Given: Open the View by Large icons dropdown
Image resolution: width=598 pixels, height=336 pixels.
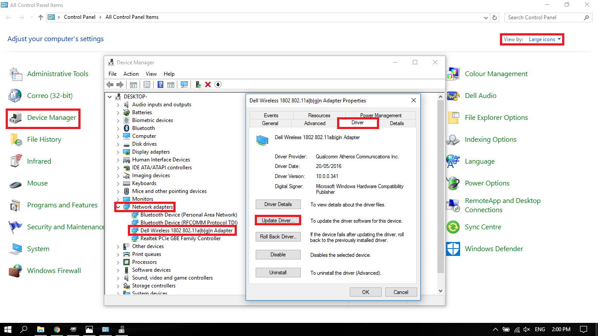Looking at the screenshot, I should tap(545, 39).
